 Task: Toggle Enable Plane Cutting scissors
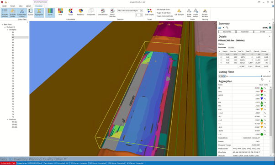point(22,13)
